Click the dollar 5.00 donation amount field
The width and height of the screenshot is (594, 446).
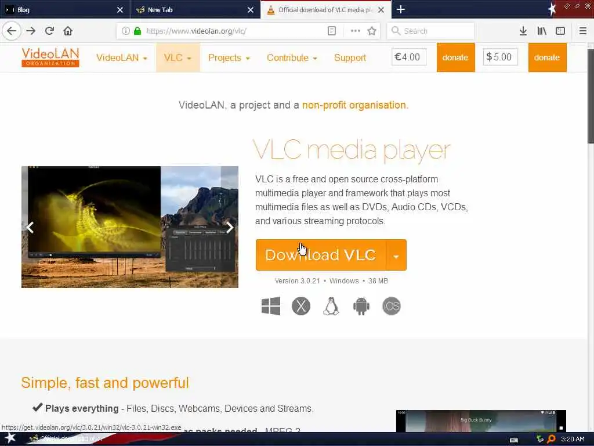click(x=500, y=57)
